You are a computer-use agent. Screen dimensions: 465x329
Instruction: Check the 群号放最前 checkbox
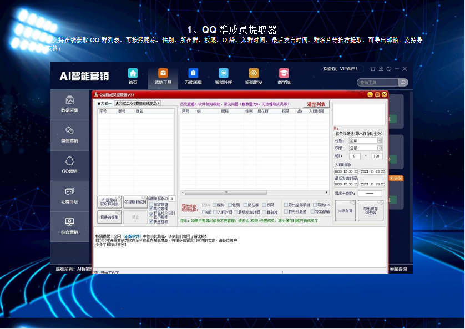(x=286, y=211)
